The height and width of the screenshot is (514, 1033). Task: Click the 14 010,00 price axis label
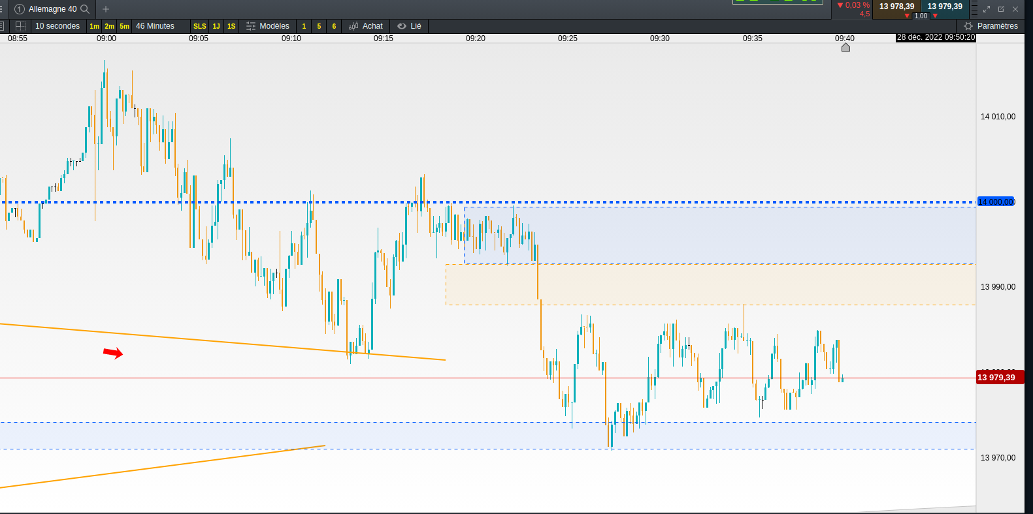pyautogui.click(x=998, y=117)
